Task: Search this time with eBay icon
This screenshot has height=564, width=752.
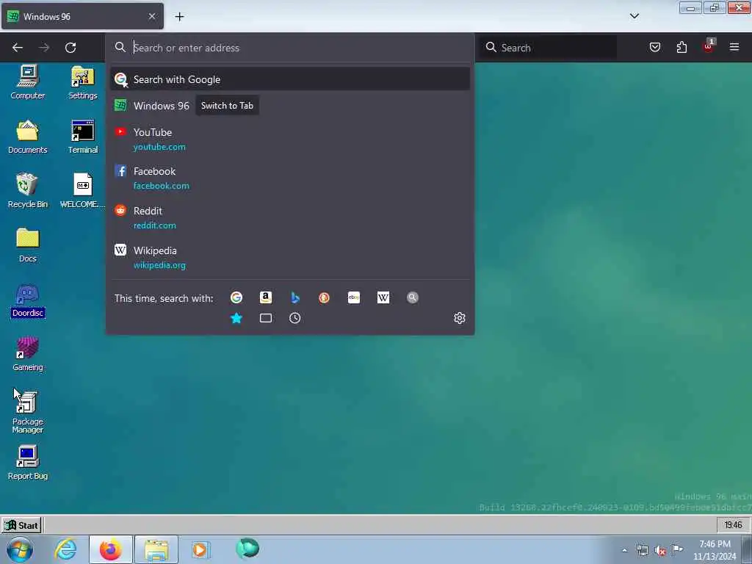Action: pyautogui.click(x=354, y=298)
